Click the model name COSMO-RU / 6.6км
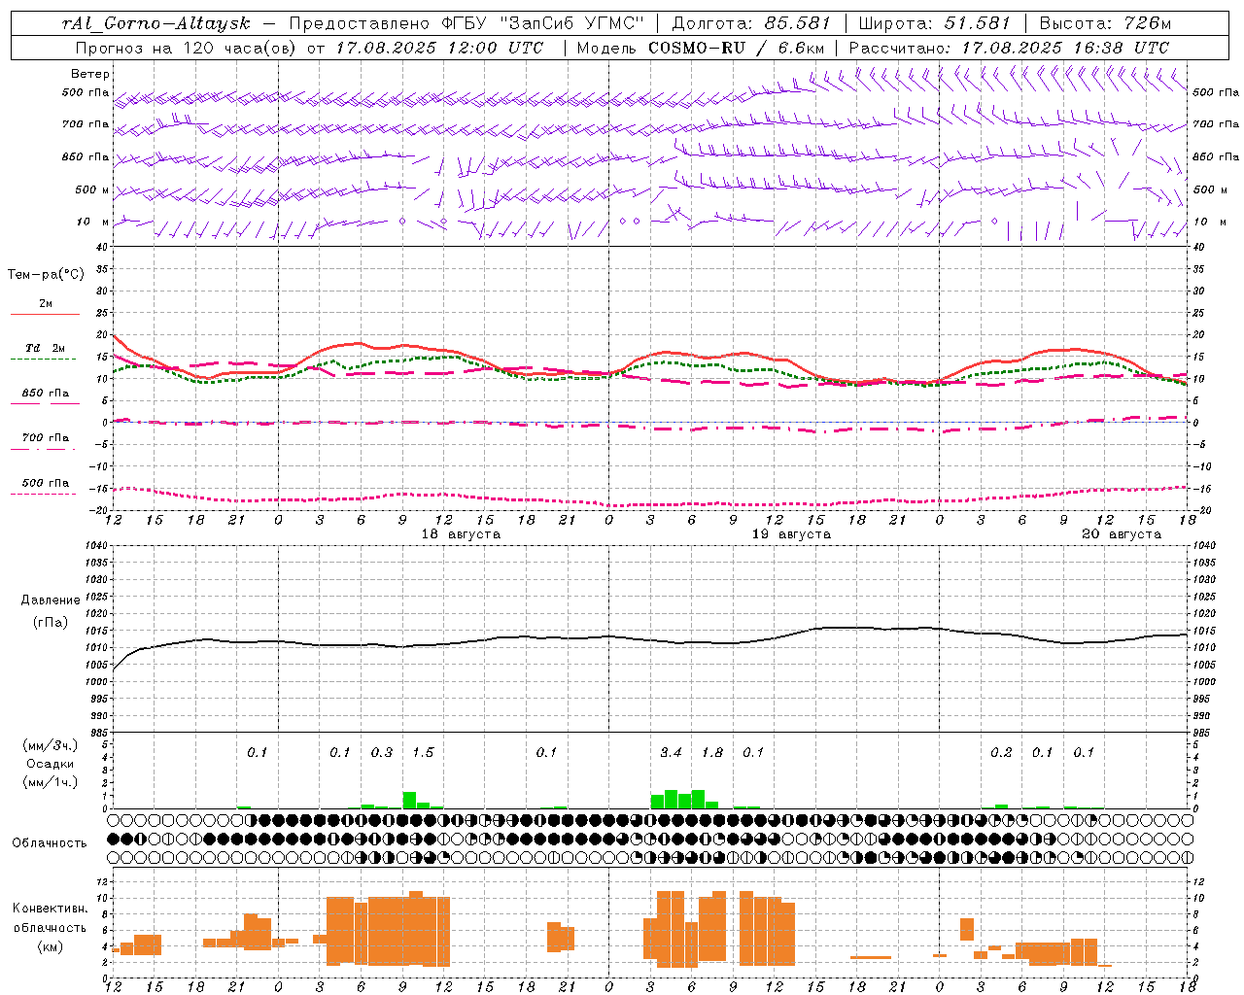Screen dimensions: 1244x995 (737, 48)
